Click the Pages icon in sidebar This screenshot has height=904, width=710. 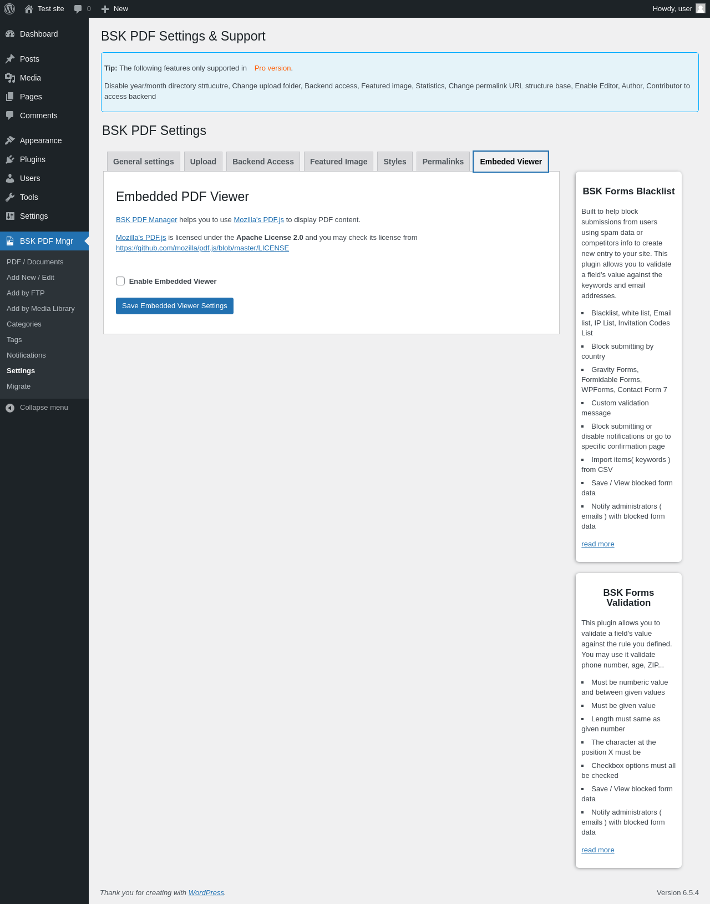10,97
